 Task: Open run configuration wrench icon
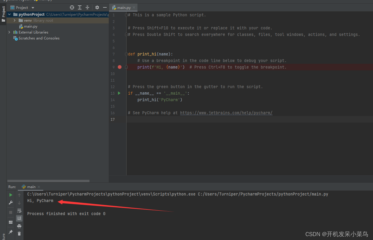point(11,203)
